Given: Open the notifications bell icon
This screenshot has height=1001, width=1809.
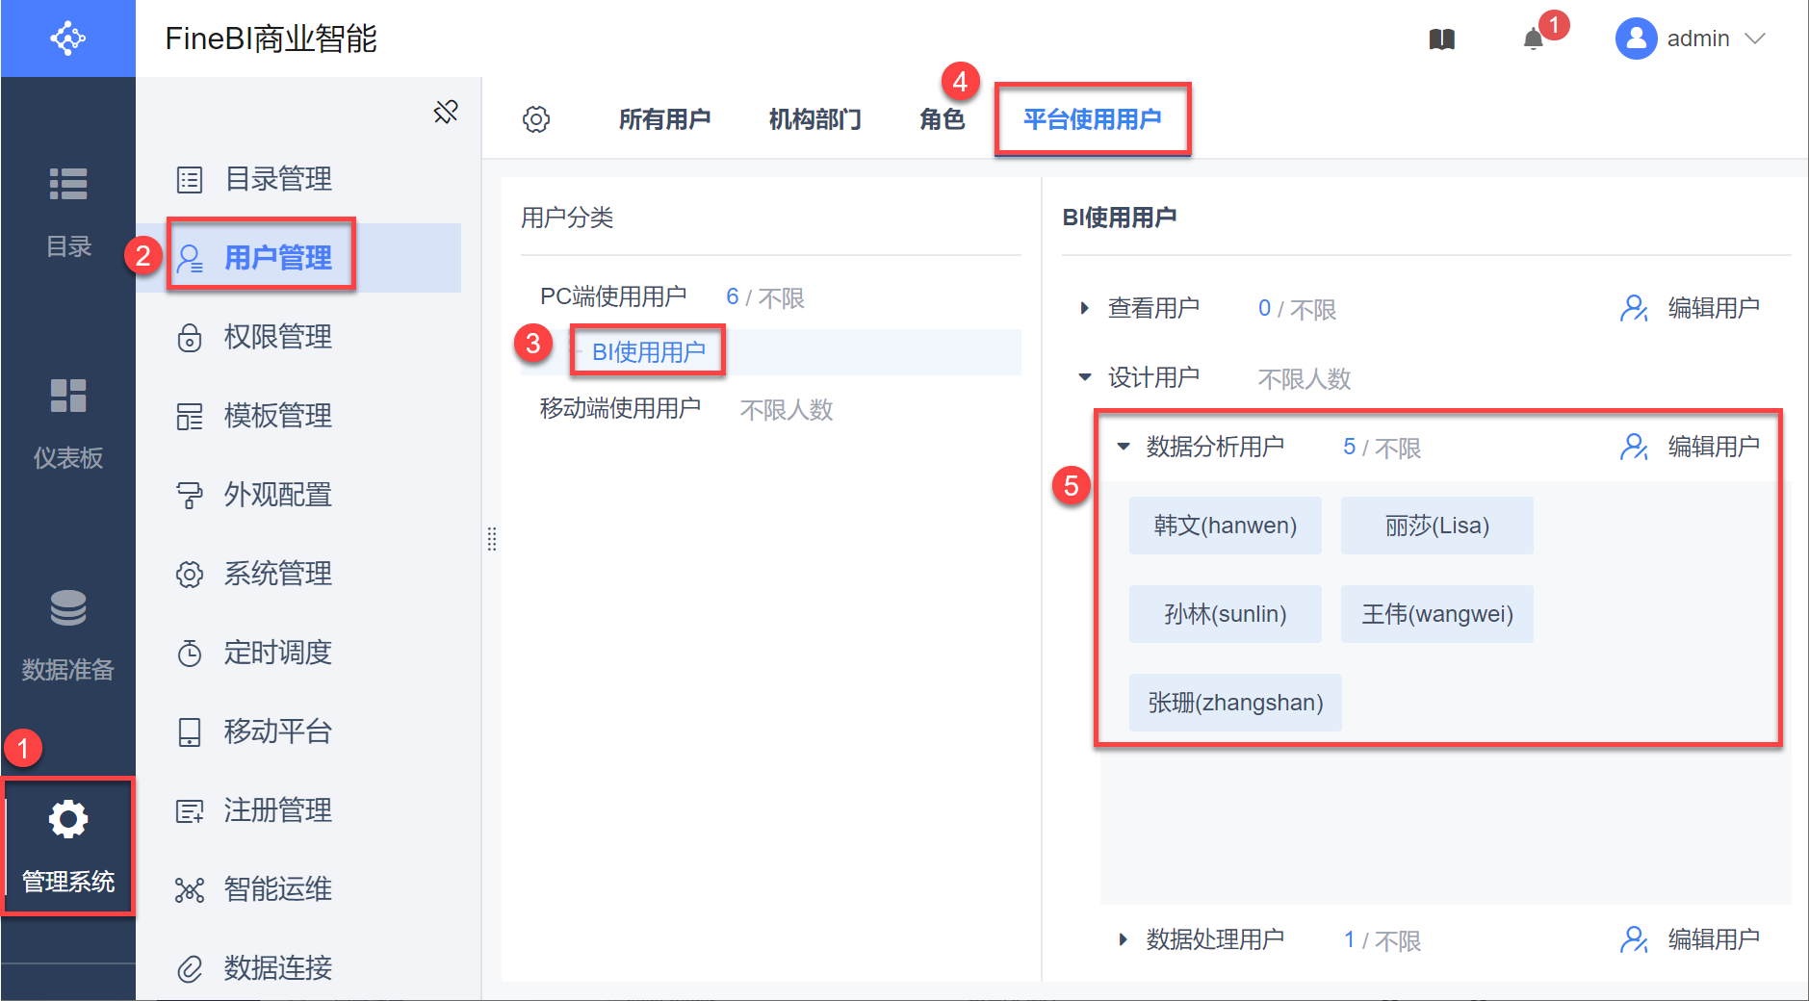Looking at the screenshot, I should coord(1533,39).
